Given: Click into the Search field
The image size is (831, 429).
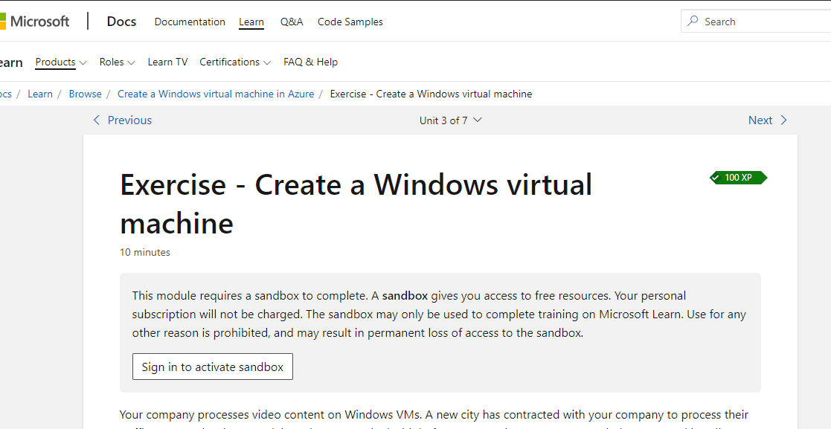Looking at the screenshot, I should coord(757,21).
